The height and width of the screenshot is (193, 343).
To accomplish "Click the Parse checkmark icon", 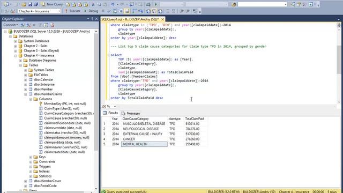I will (x=109, y=11).
